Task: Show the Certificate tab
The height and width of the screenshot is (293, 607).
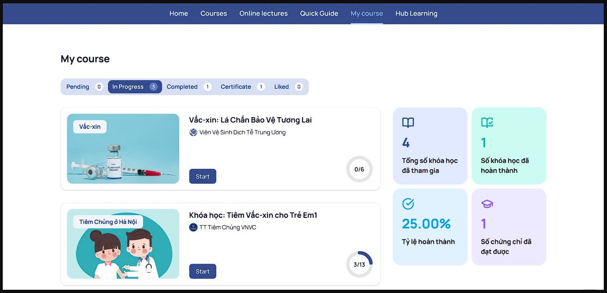Action: 242,87
